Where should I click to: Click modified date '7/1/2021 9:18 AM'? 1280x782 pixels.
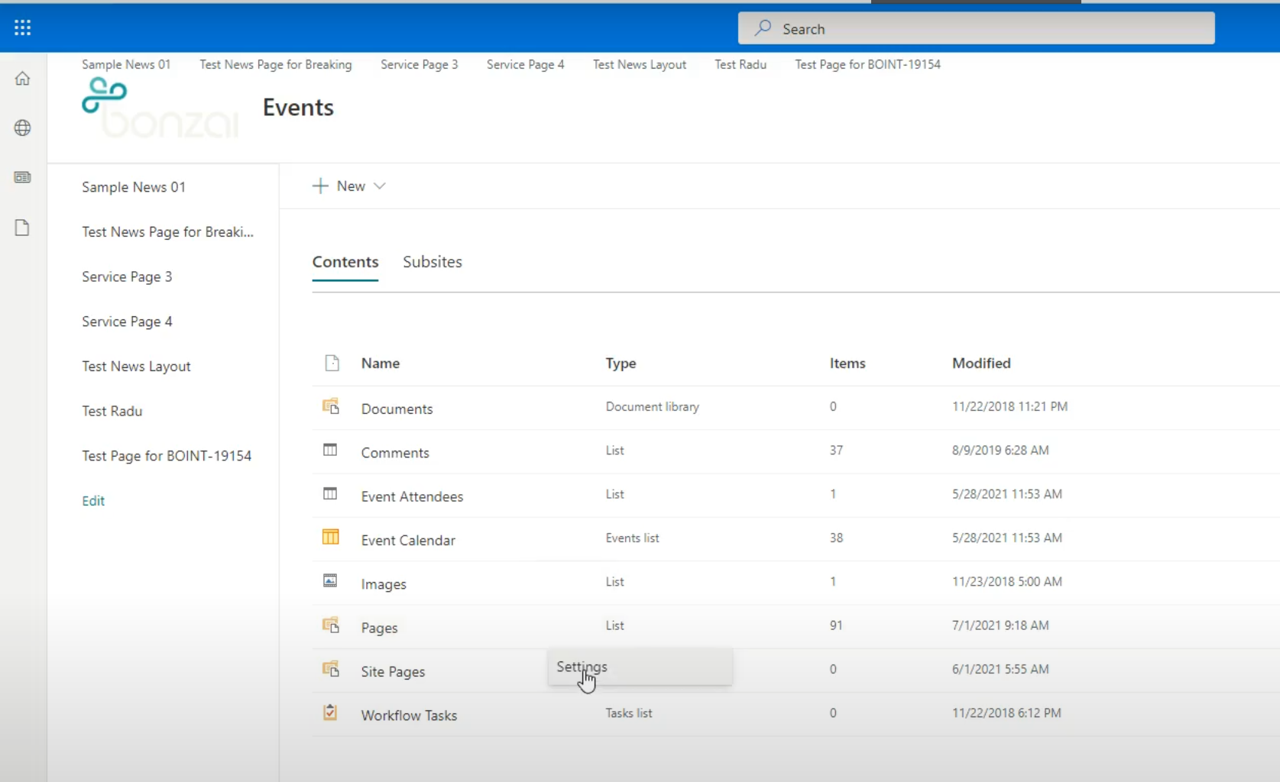1000,625
